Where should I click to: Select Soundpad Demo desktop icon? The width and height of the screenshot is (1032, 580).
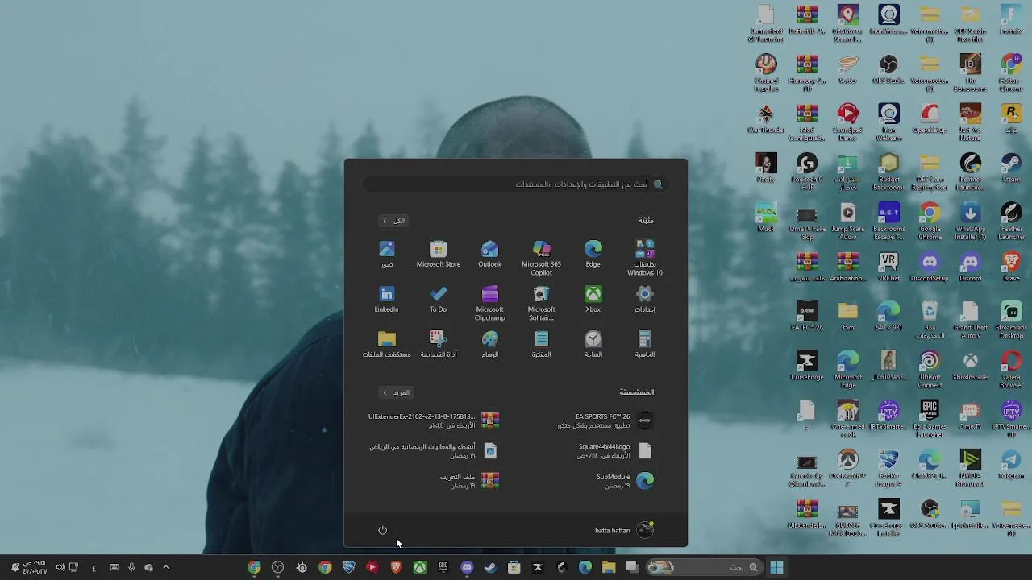coord(847,122)
